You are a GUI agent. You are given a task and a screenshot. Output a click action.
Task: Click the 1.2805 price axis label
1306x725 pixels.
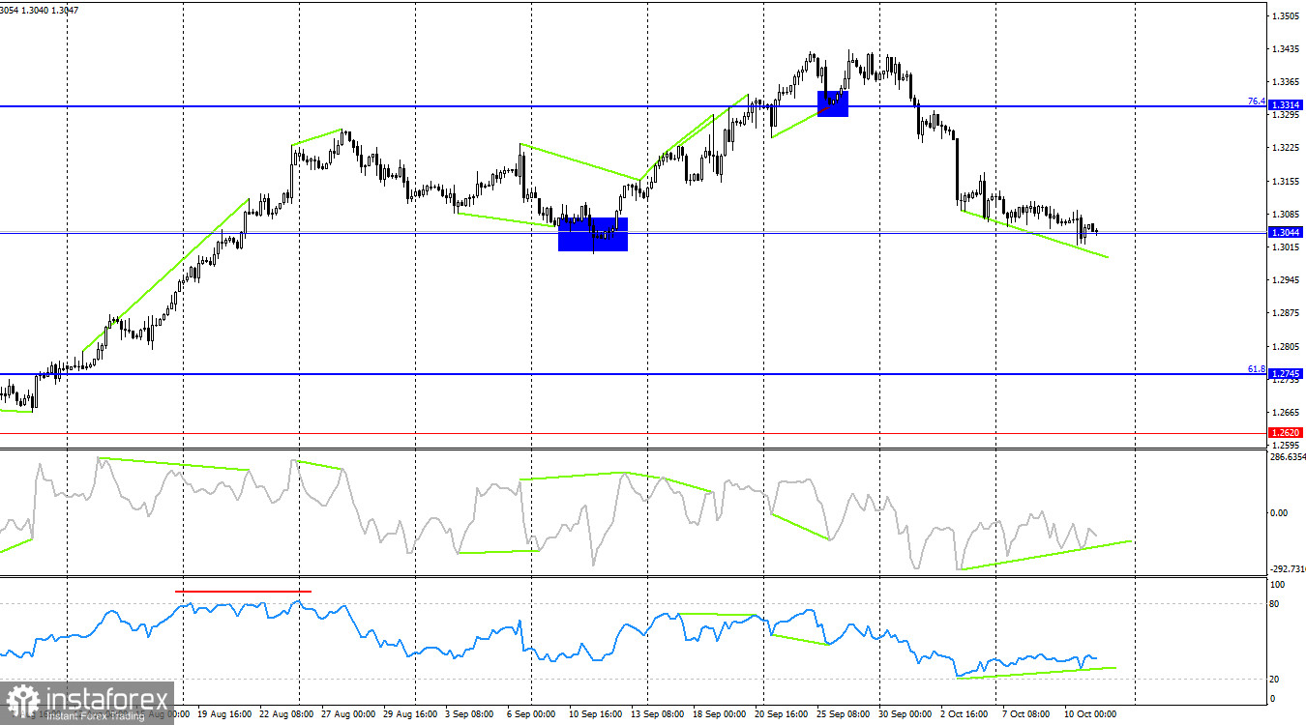(1286, 347)
